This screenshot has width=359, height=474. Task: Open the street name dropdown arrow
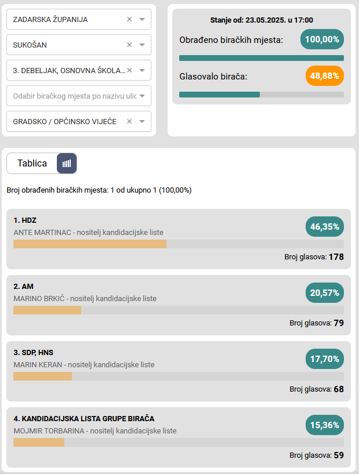[142, 96]
